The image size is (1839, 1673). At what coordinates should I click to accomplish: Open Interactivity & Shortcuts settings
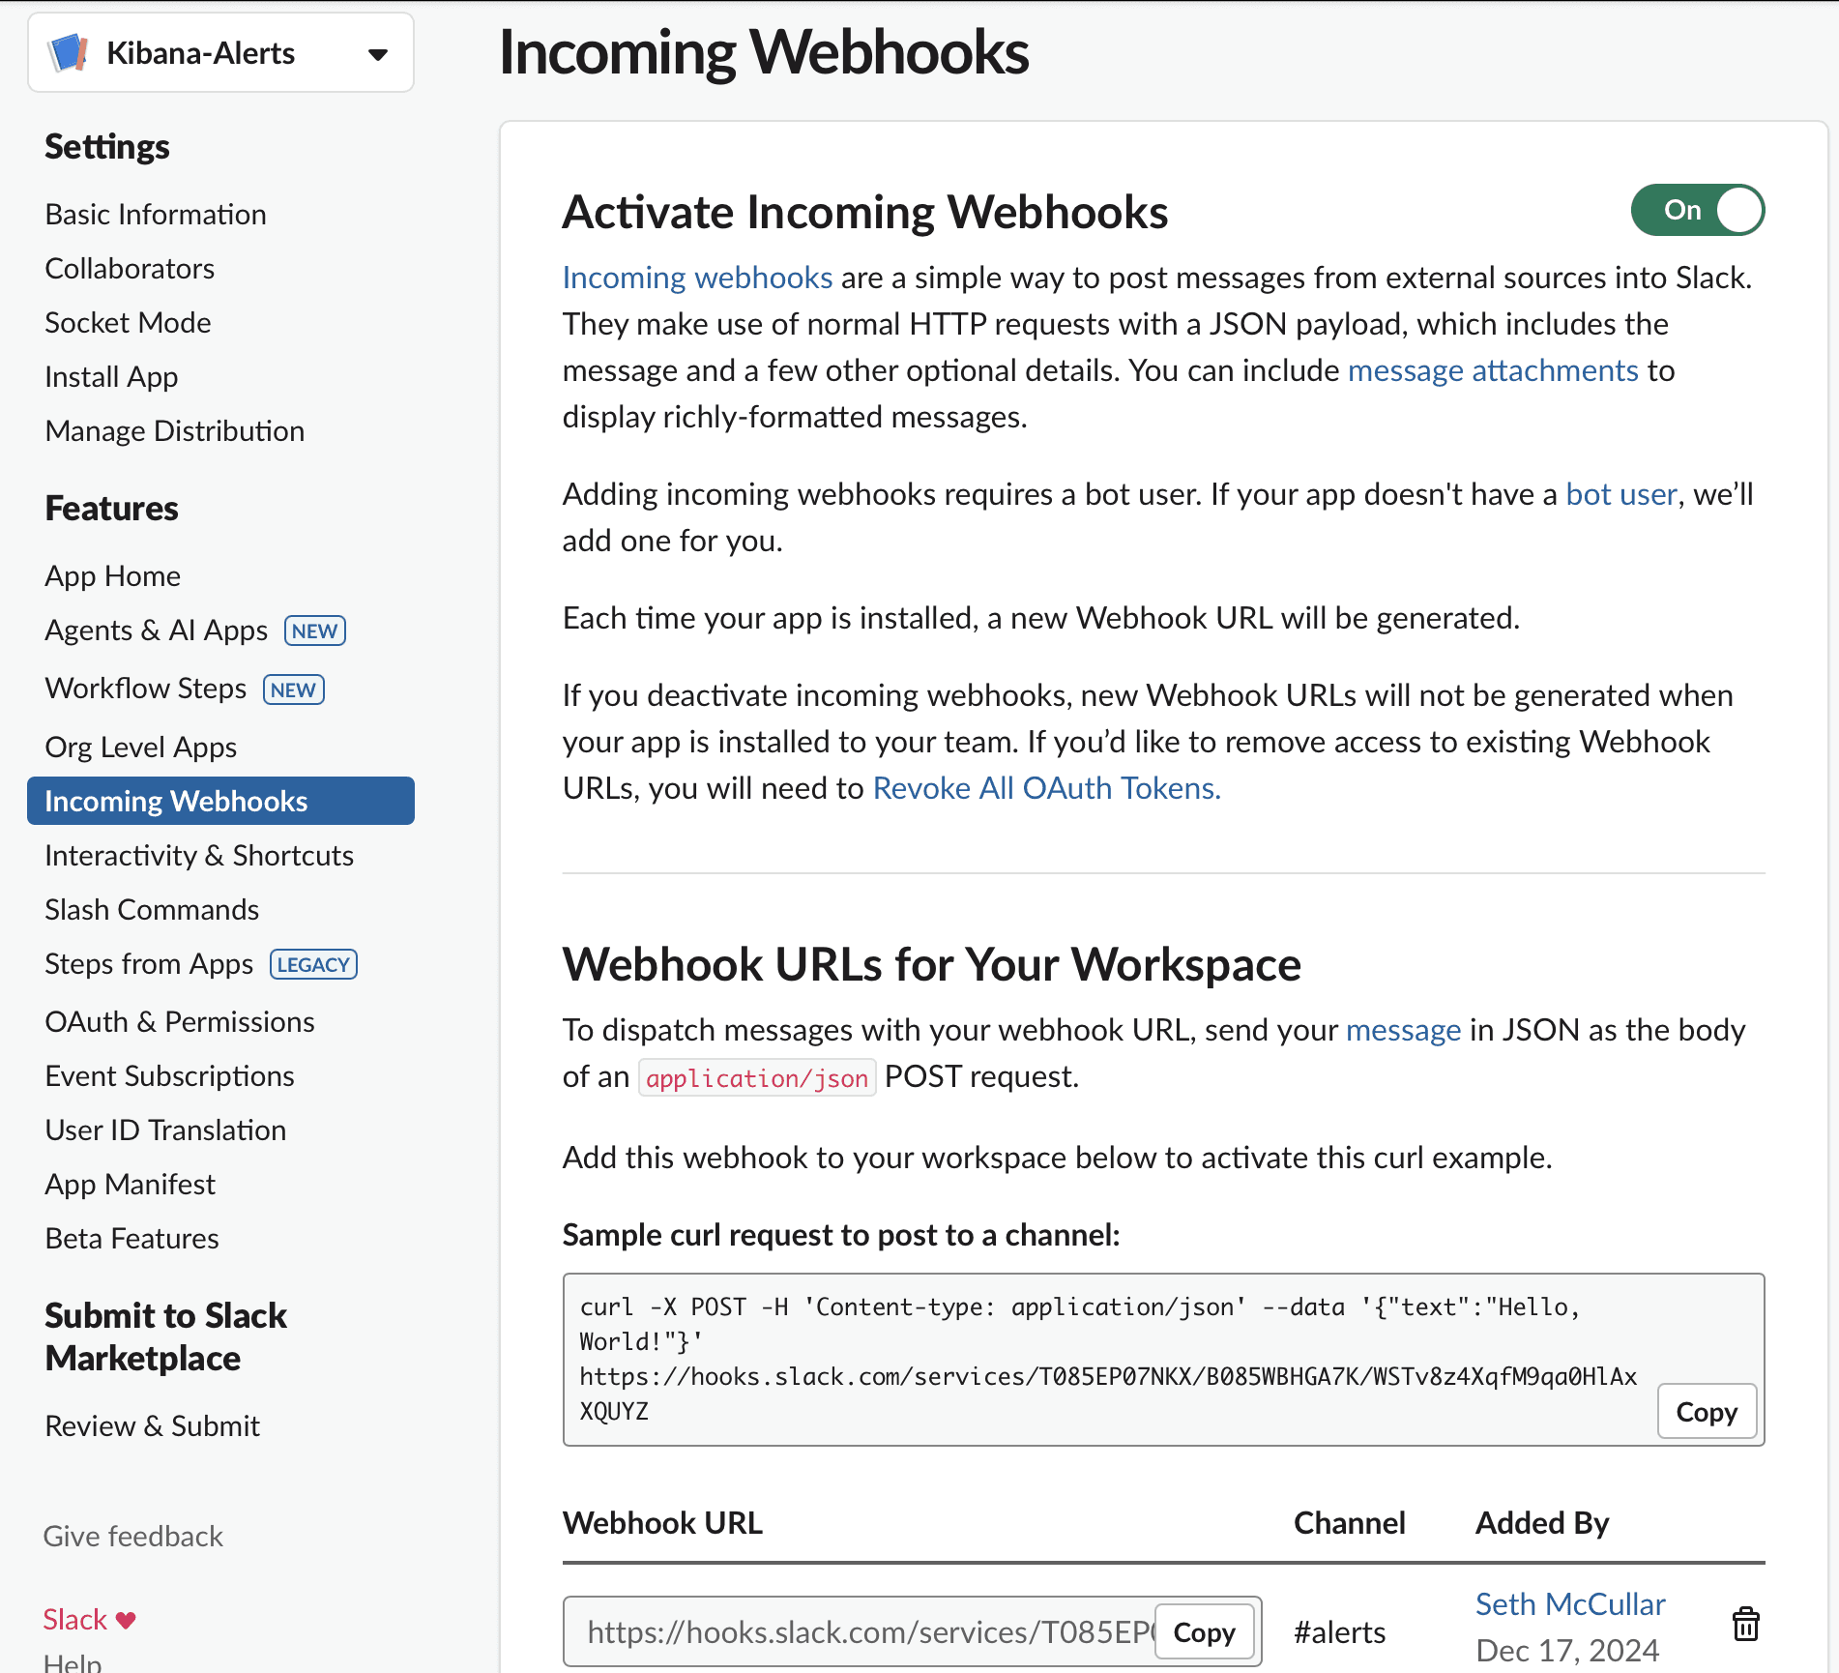(199, 856)
